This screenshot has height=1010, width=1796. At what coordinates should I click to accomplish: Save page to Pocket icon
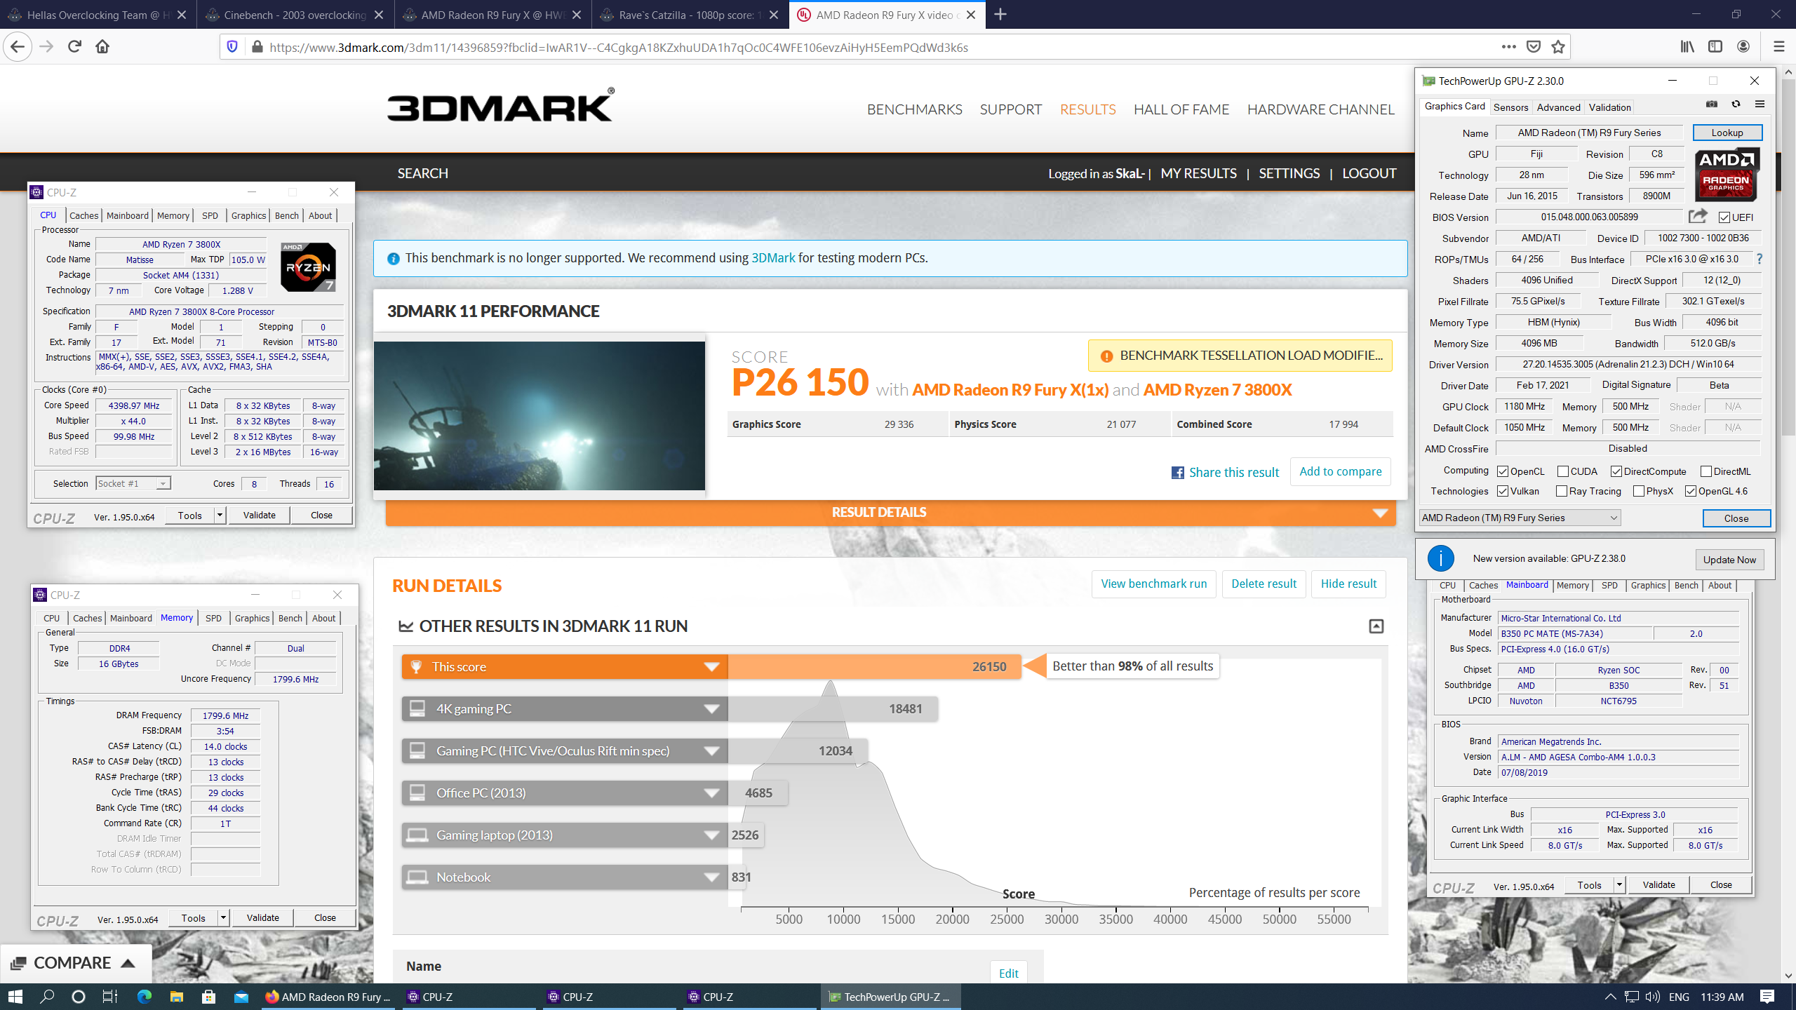coord(1534,47)
